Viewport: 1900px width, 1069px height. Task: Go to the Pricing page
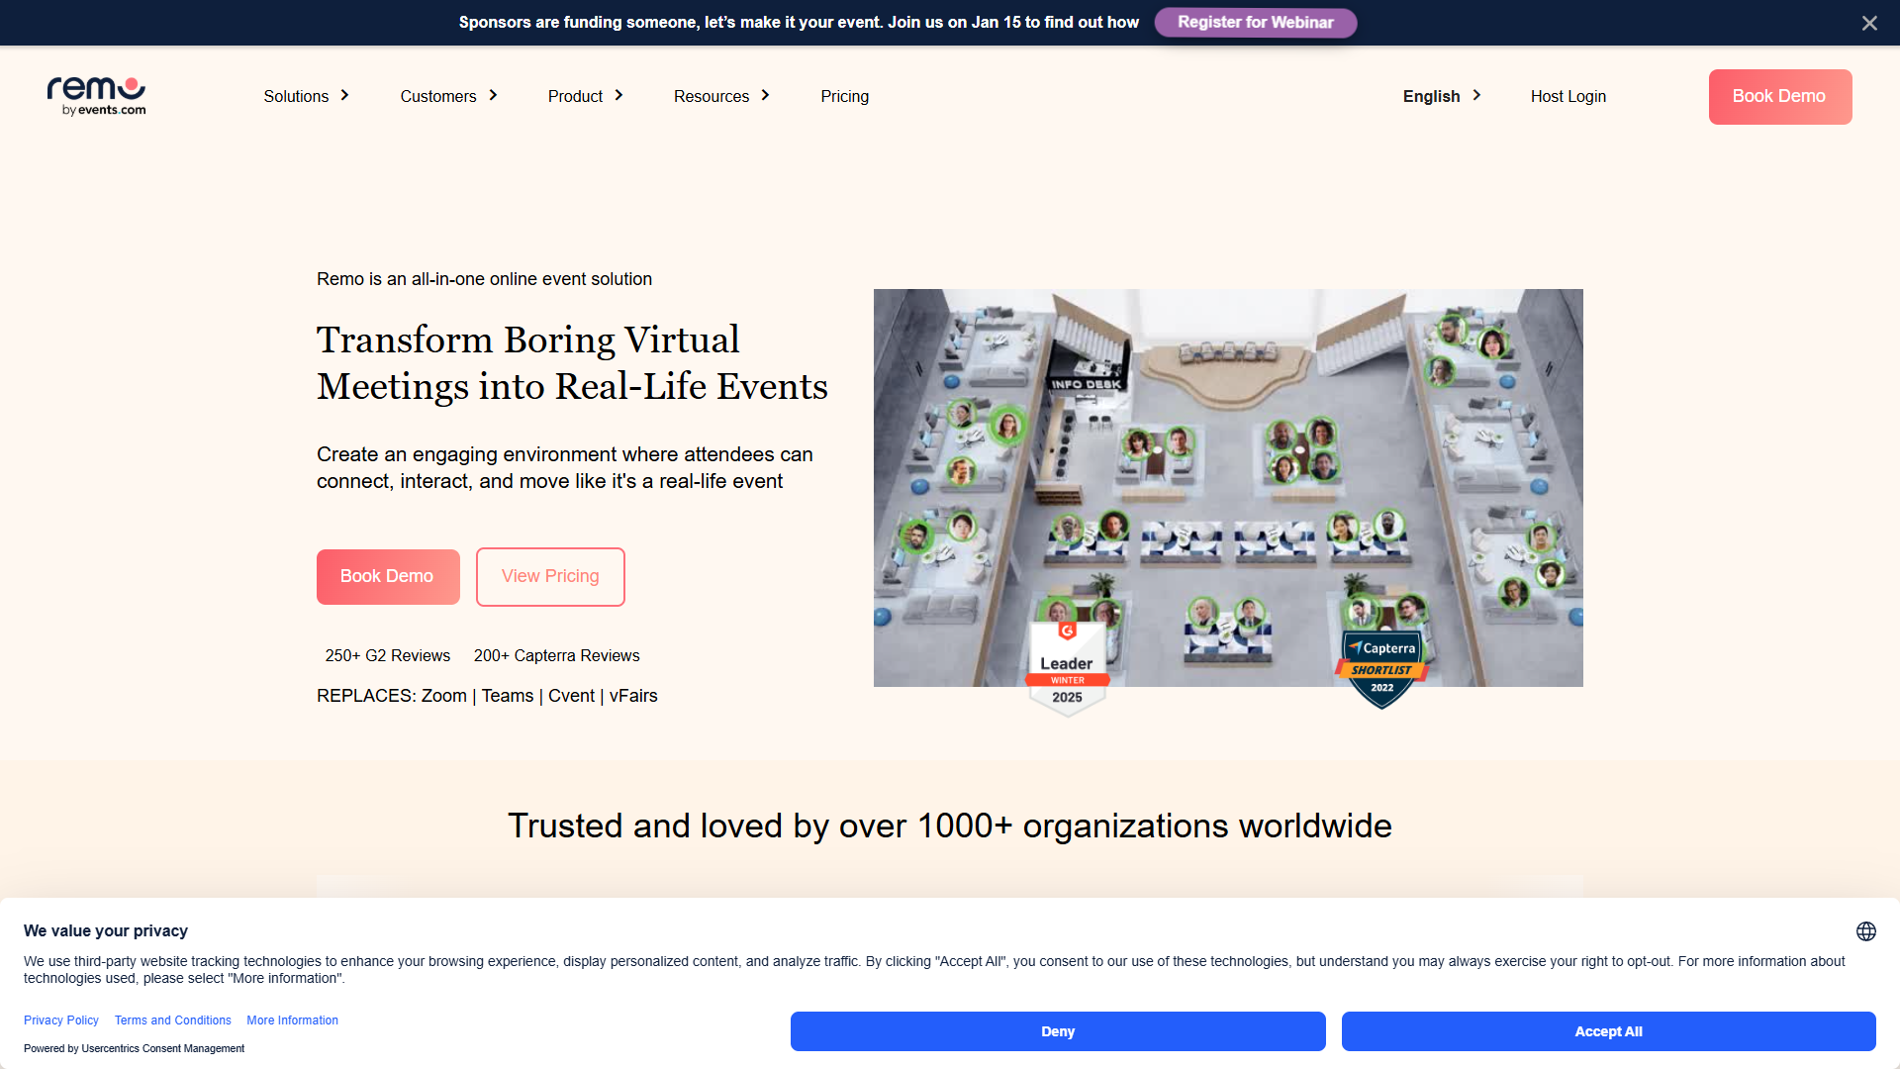[x=844, y=96]
